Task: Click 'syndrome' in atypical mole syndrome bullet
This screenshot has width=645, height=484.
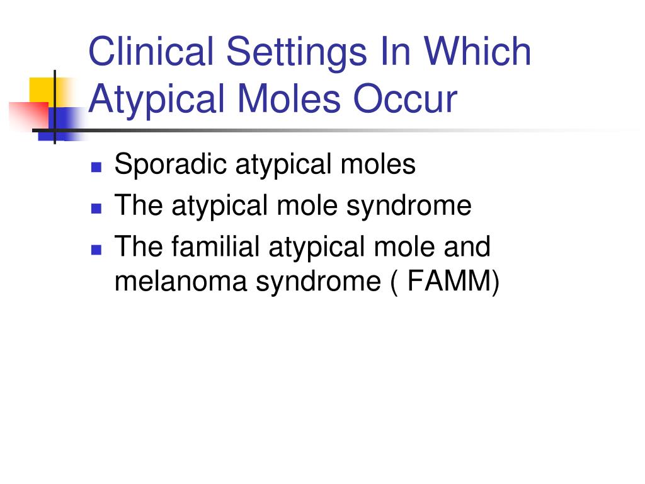Action: (408, 207)
